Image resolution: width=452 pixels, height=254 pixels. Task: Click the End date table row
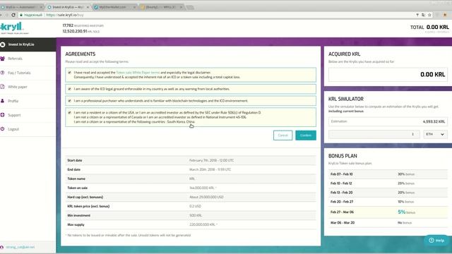(191, 169)
